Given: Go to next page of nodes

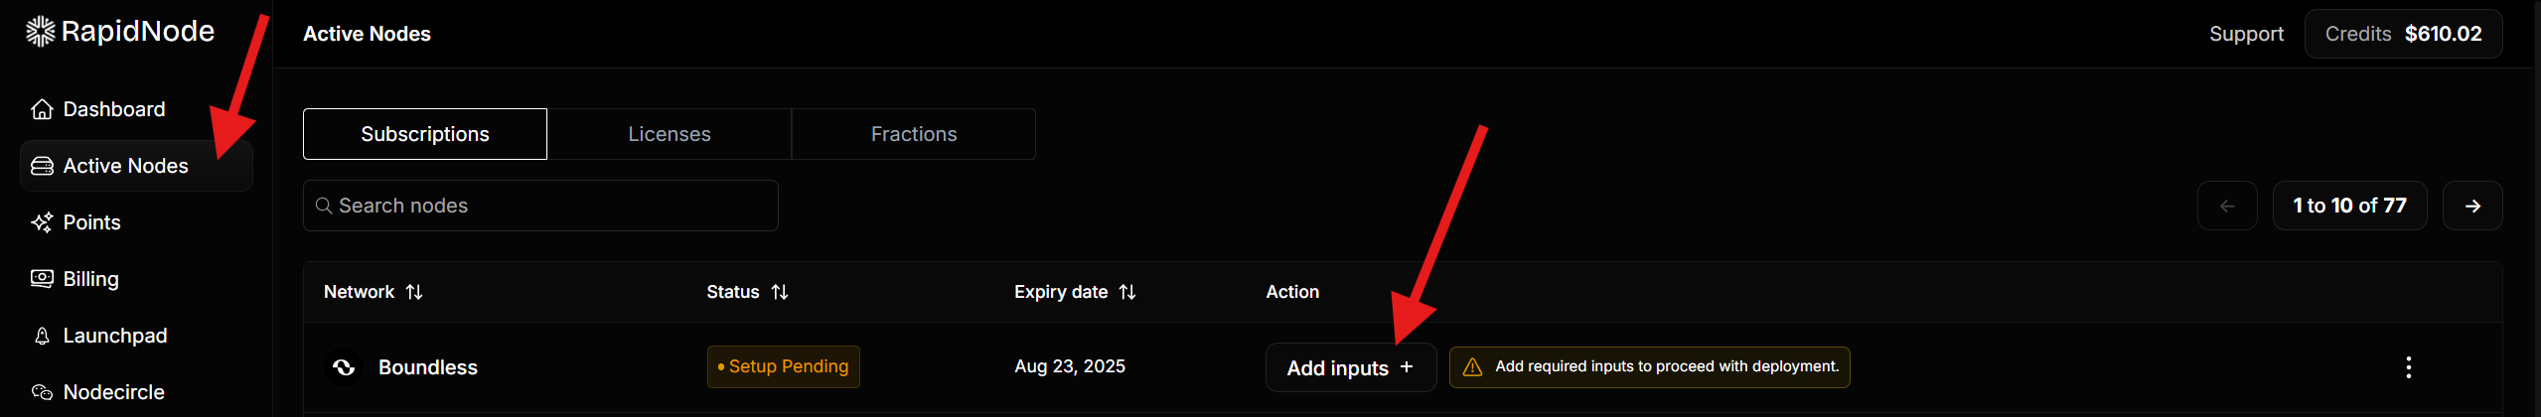Looking at the screenshot, I should (2472, 206).
